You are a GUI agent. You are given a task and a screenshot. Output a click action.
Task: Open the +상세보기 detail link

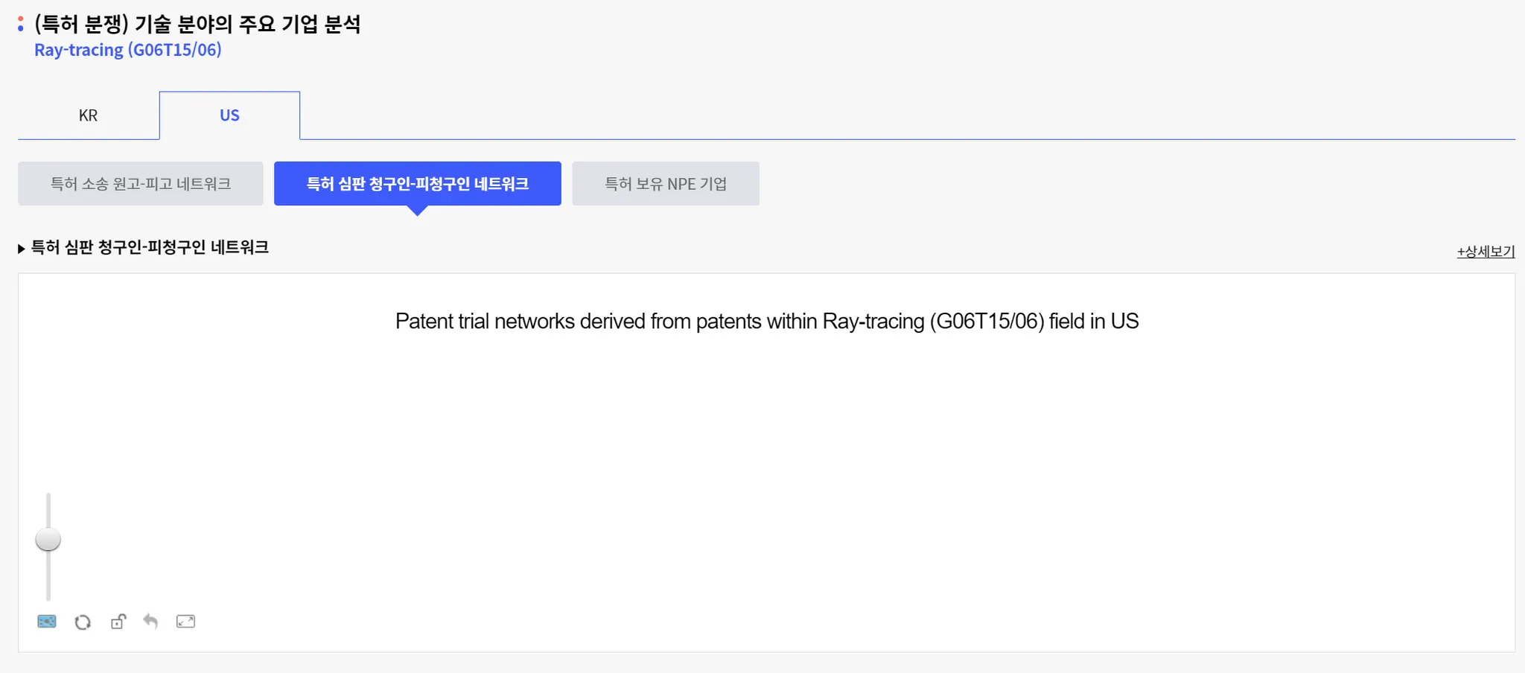tap(1486, 252)
